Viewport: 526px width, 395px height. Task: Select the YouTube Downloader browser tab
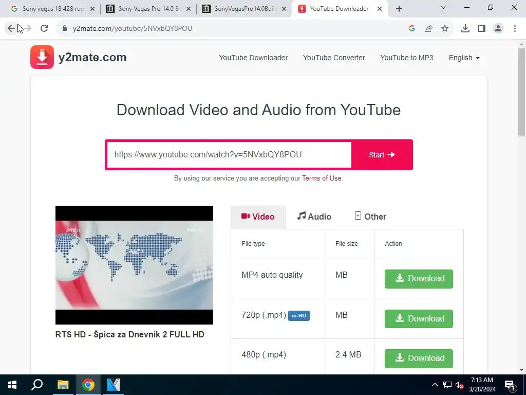click(x=339, y=9)
